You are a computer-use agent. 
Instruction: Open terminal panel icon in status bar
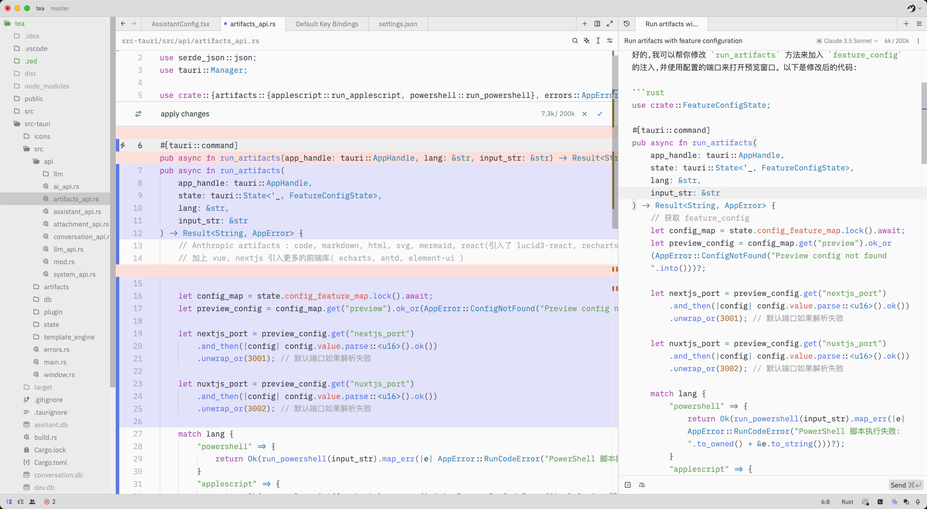coord(880,502)
